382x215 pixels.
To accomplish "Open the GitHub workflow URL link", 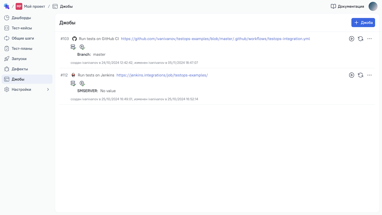I will point(215,39).
